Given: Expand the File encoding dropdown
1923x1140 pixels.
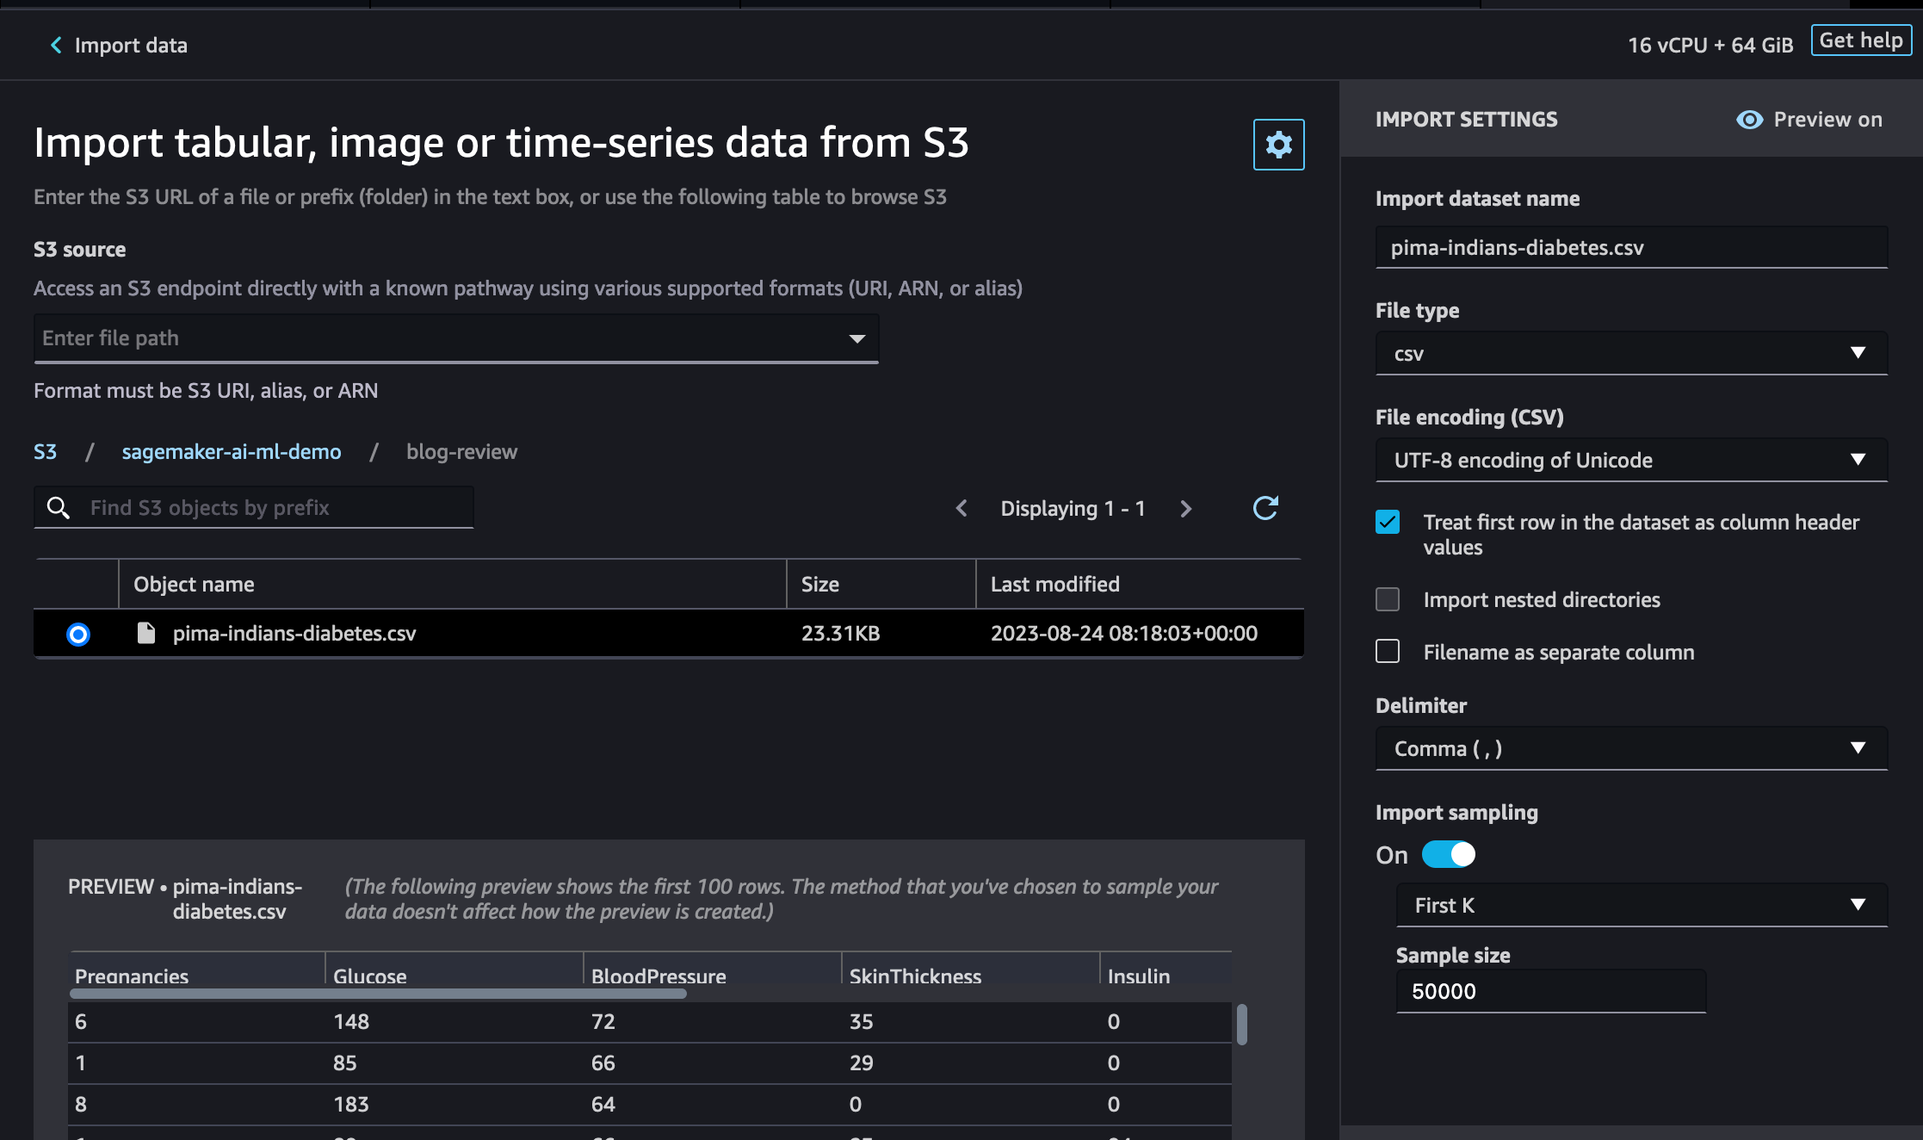Looking at the screenshot, I should [1630, 460].
